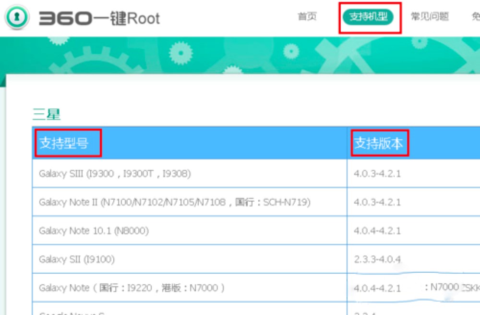
Task: Click the partially visible 免 nav item
Action: pos(474,16)
